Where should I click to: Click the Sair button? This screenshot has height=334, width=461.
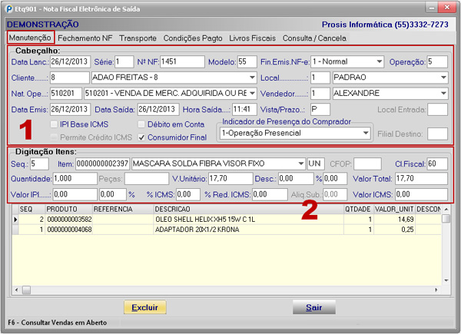[x=314, y=307]
